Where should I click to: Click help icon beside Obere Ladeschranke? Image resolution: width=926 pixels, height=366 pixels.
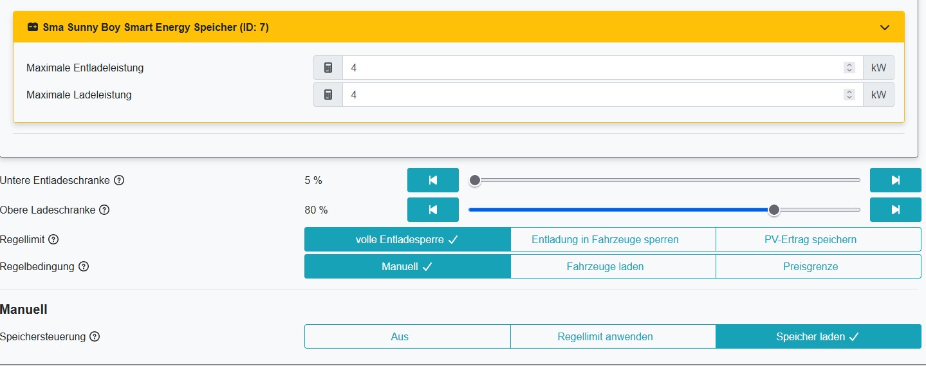click(x=104, y=210)
